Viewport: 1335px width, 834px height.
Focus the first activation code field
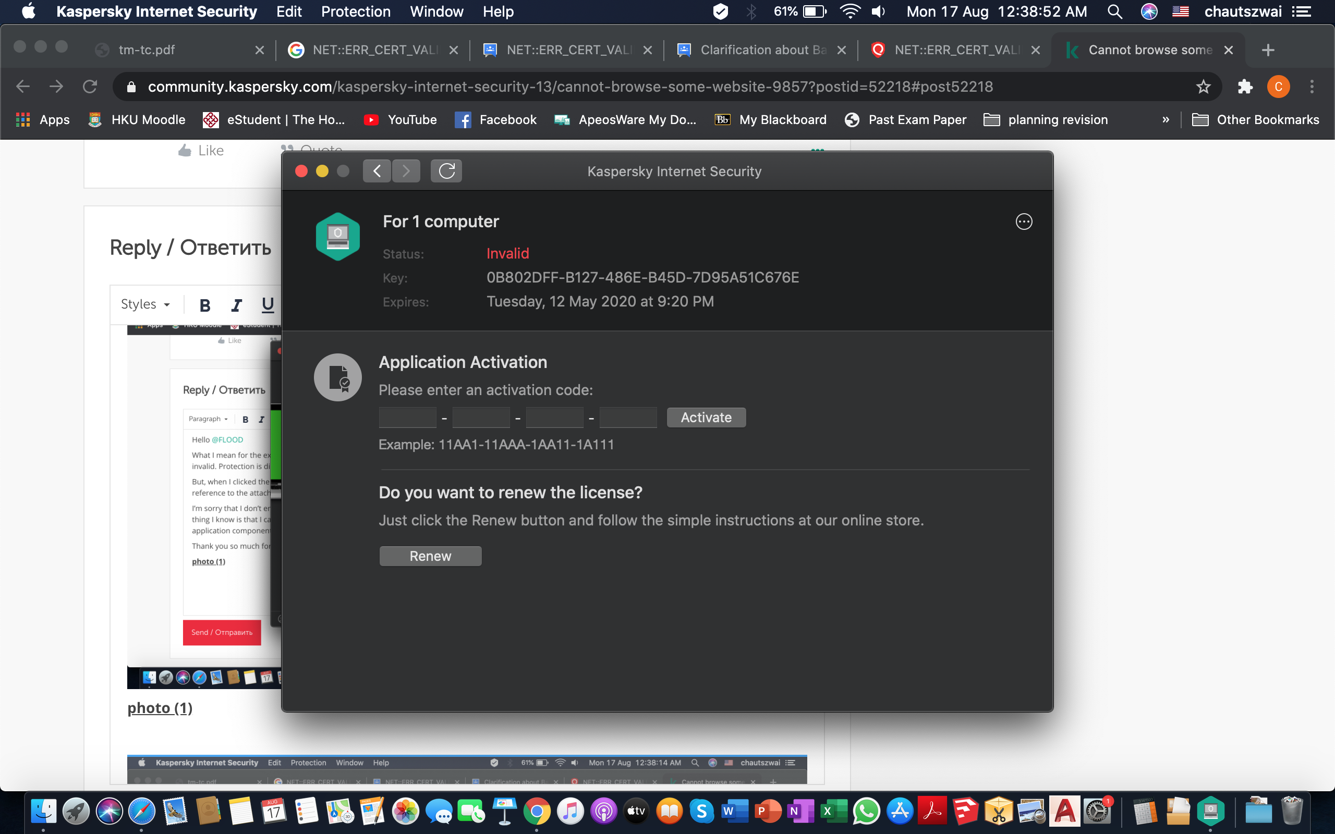pyautogui.click(x=408, y=418)
